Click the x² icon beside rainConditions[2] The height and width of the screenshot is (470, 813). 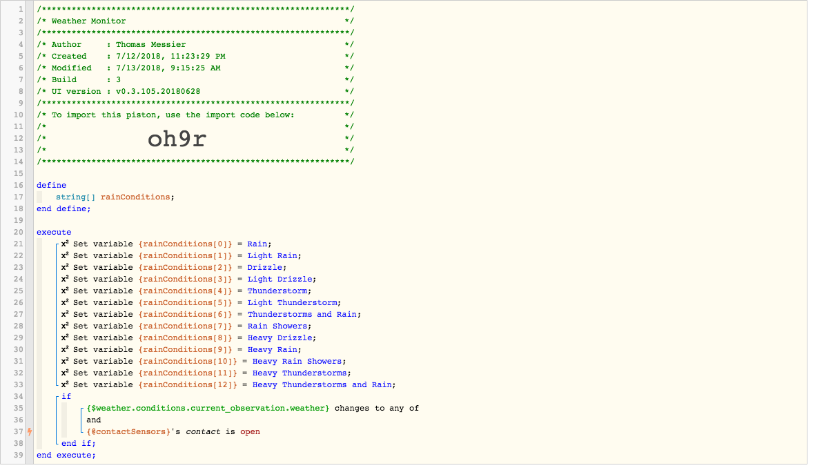(65, 267)
